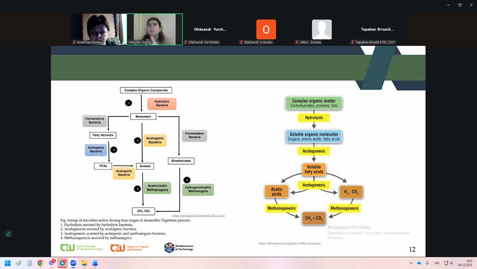Click Viktor Sirenko's participant tile

coord(321,29)
